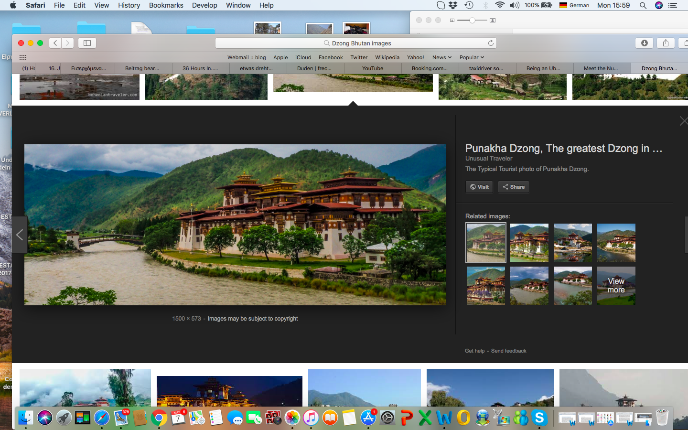Open the Top Sites grid icon
The image size is (688, 430).
23,57
